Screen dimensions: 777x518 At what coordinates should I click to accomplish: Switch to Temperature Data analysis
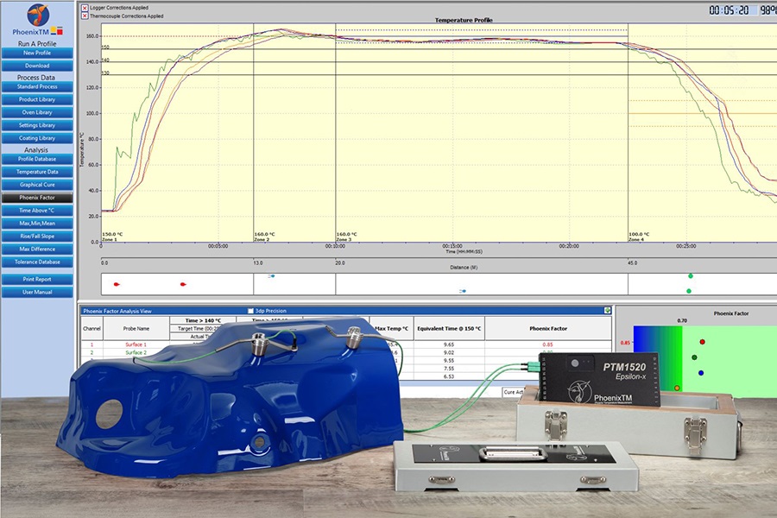[37, 172]
